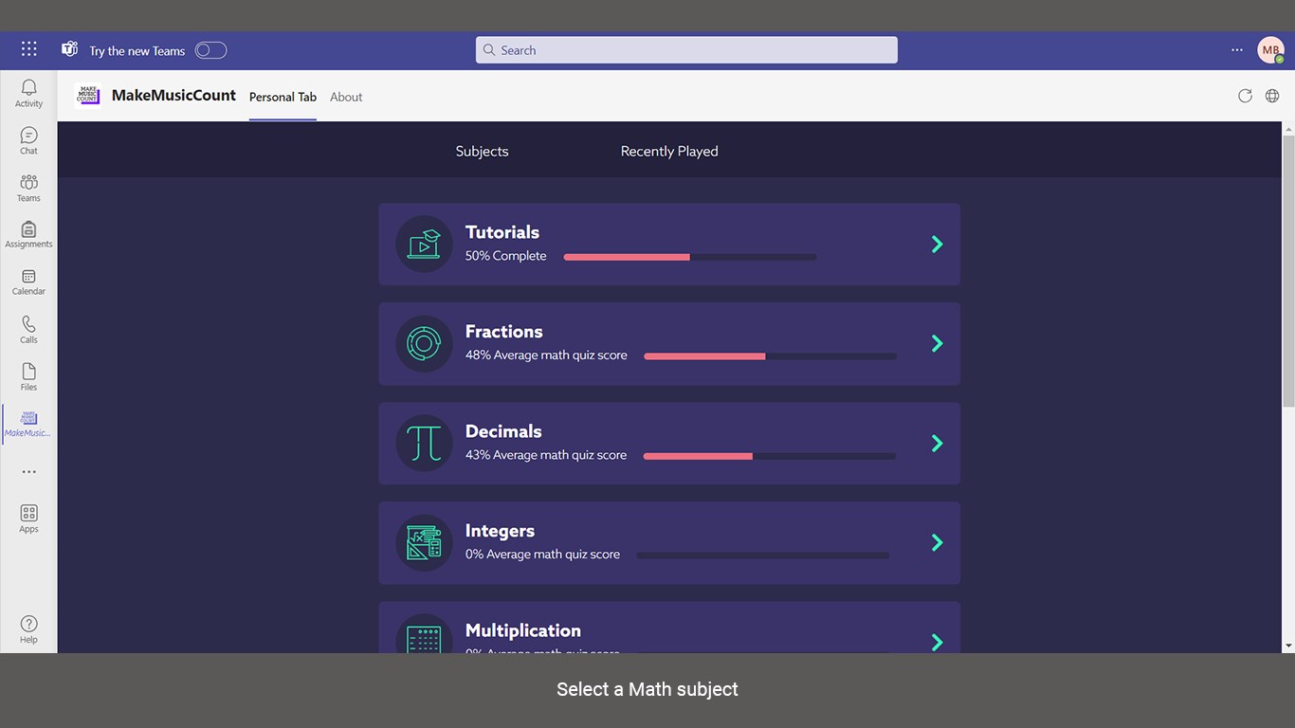Click the Decimals 43% progress bar
The width and height of the screenshot is (1295, 728).
point(770,456)
